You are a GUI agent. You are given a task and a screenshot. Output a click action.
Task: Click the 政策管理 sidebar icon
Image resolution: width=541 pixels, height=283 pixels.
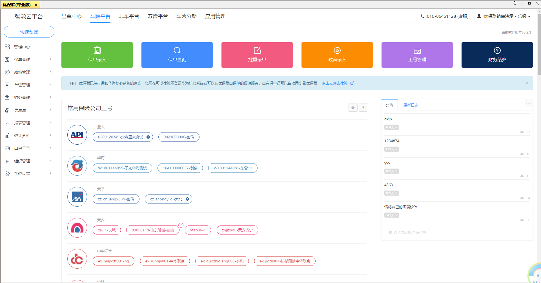[x=7, y=72]
